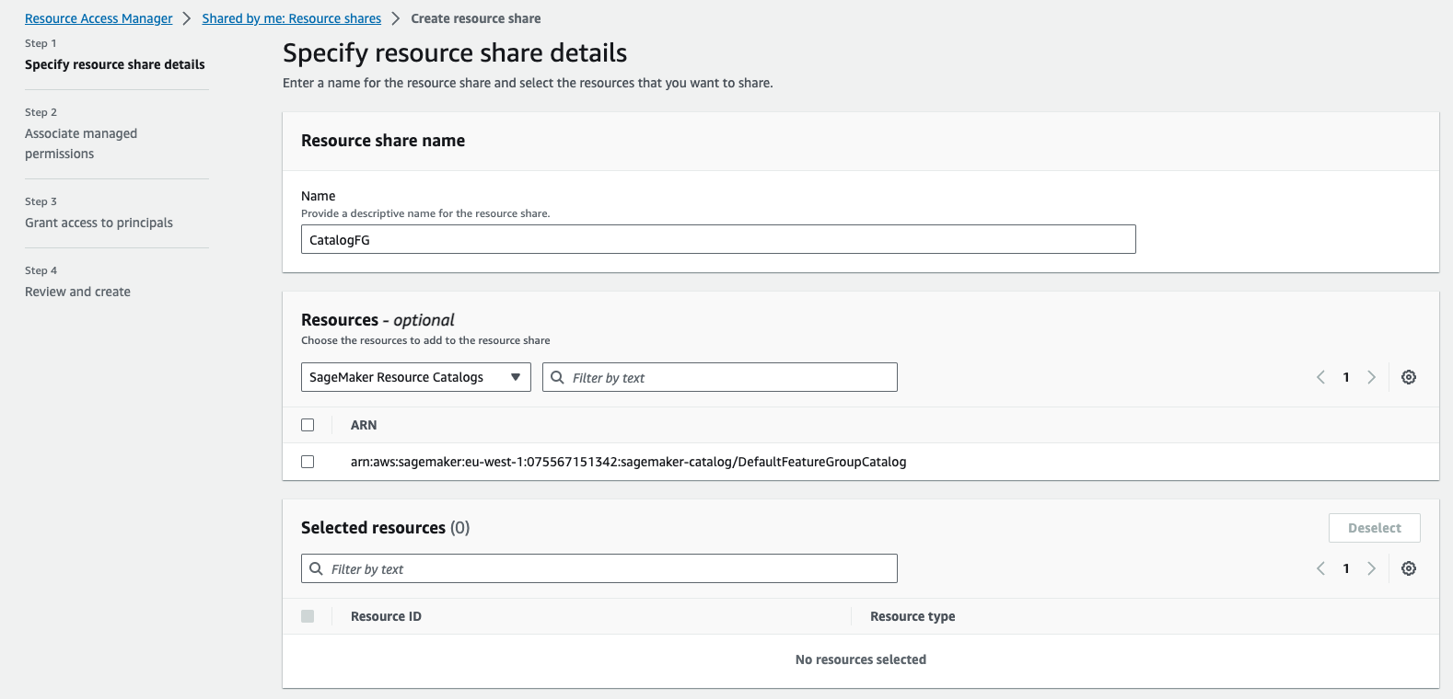Click search icon in Selected resources filter
This screenshot has width=1453, height=699.
[316, 568]
